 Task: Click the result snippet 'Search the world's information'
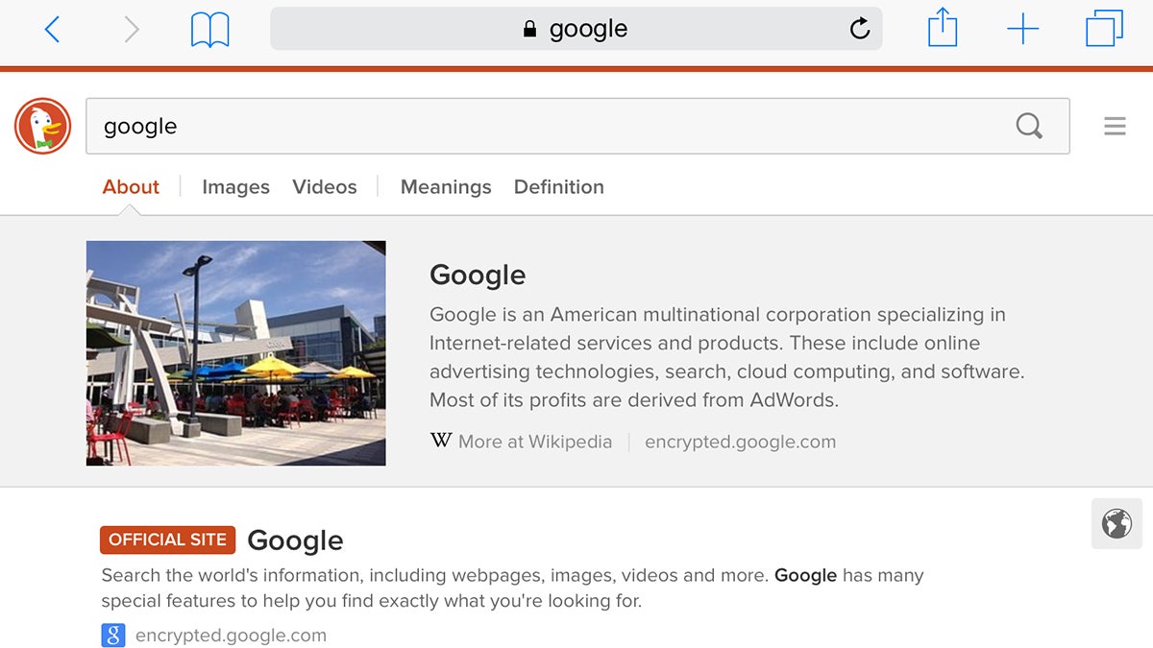[512, 588]
